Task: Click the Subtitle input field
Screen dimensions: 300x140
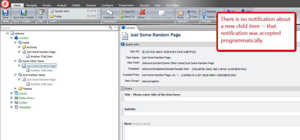Action: click(x=212, y=113)
